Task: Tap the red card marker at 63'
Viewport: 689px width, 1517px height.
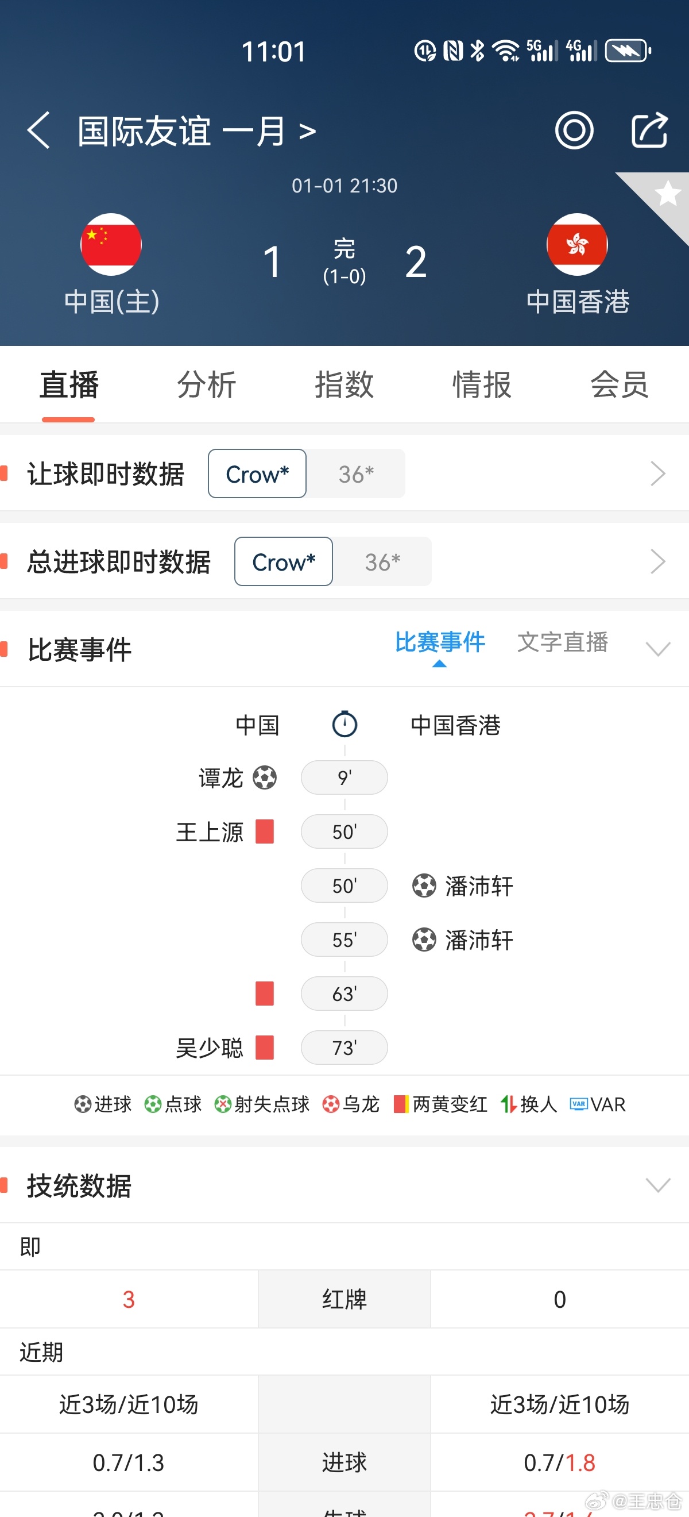Action: pos(265,994)
